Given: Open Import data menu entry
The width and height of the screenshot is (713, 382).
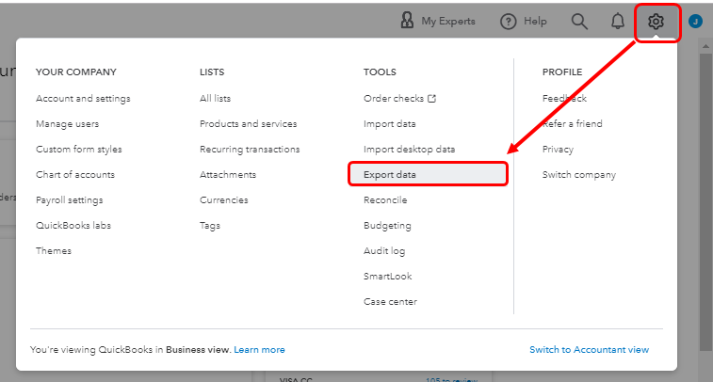Looking at the screenshot, I should coord(389,124).
